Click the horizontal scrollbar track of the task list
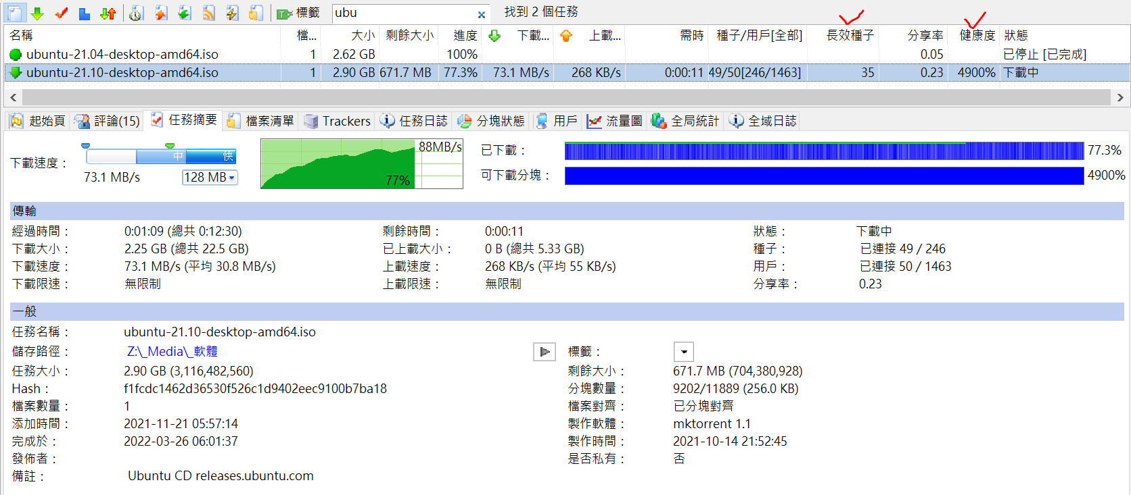 (x=567, y=97)
